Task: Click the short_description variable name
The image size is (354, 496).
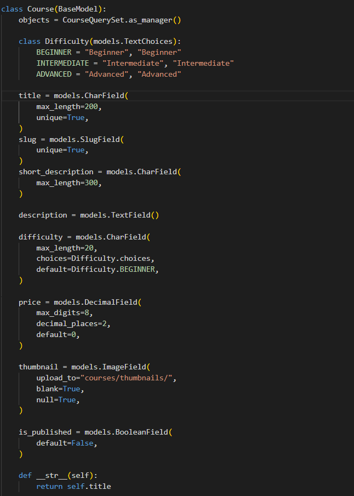Action: 56,172
